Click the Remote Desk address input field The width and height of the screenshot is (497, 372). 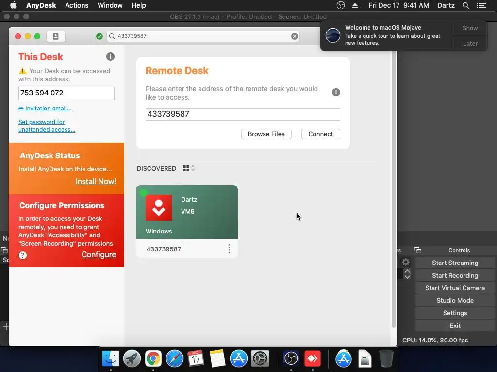coord(243,114)
